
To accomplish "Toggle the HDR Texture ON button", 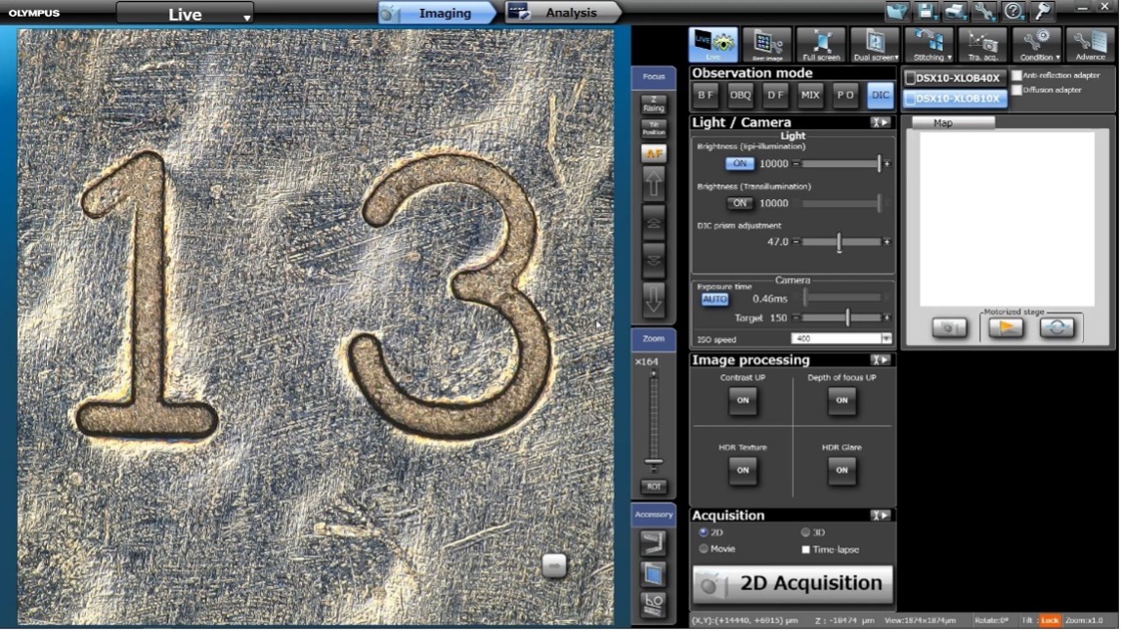I will click(742, 470).
